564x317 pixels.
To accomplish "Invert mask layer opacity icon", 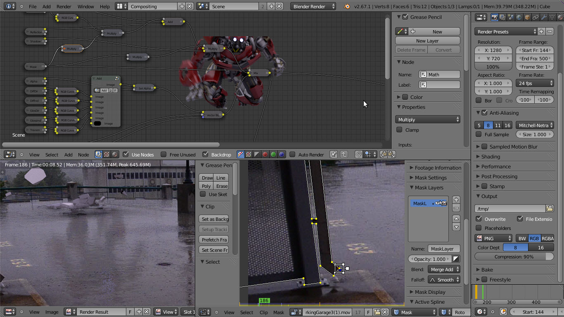I will [x=456, y=259].
